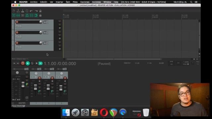Click the master fader in the mixer

point(23,85)
